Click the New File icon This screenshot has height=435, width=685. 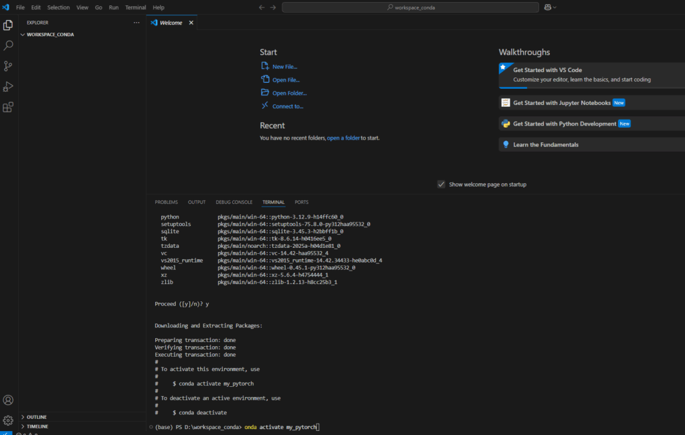(x=265, y=66)
